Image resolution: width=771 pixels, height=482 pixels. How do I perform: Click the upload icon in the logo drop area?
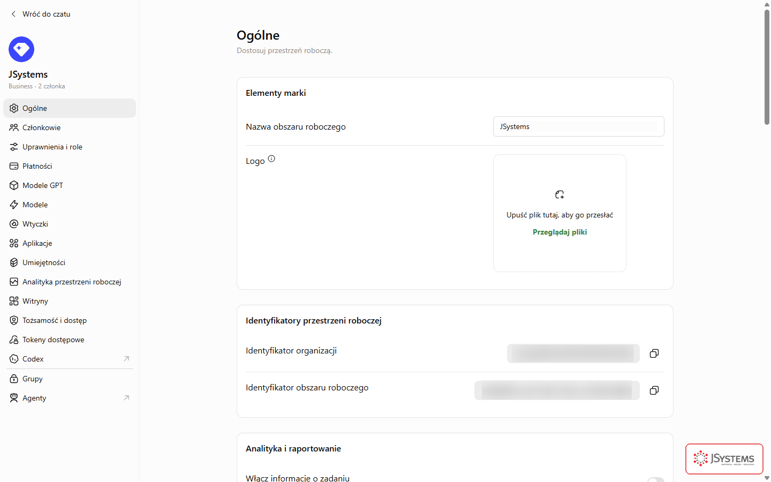click(x=560, y=194)
